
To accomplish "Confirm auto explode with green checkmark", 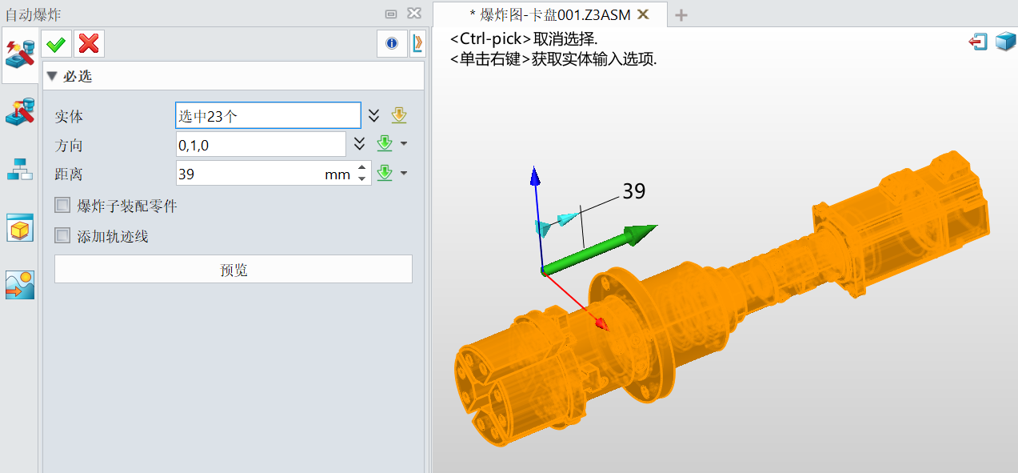I will (57, 43).
